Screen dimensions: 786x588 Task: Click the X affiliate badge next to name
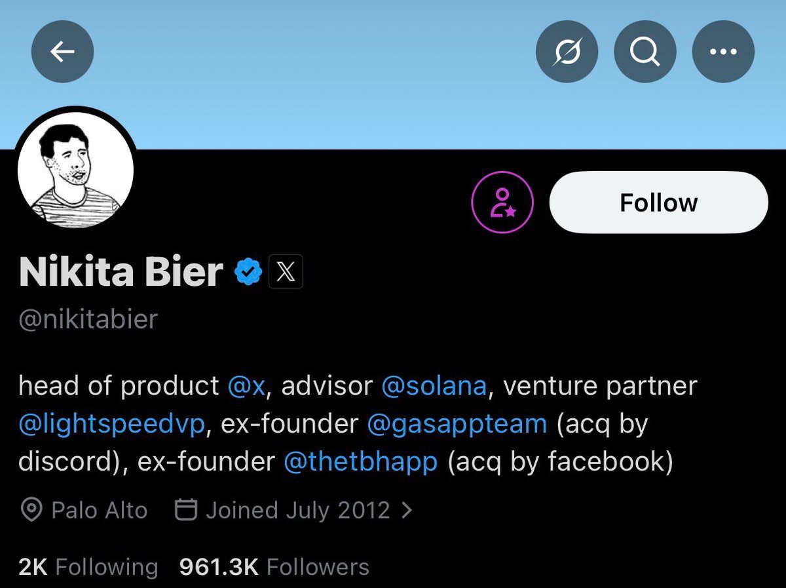tap(286, 271)
